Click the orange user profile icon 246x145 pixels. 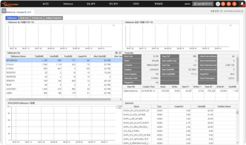coord(223,4)
